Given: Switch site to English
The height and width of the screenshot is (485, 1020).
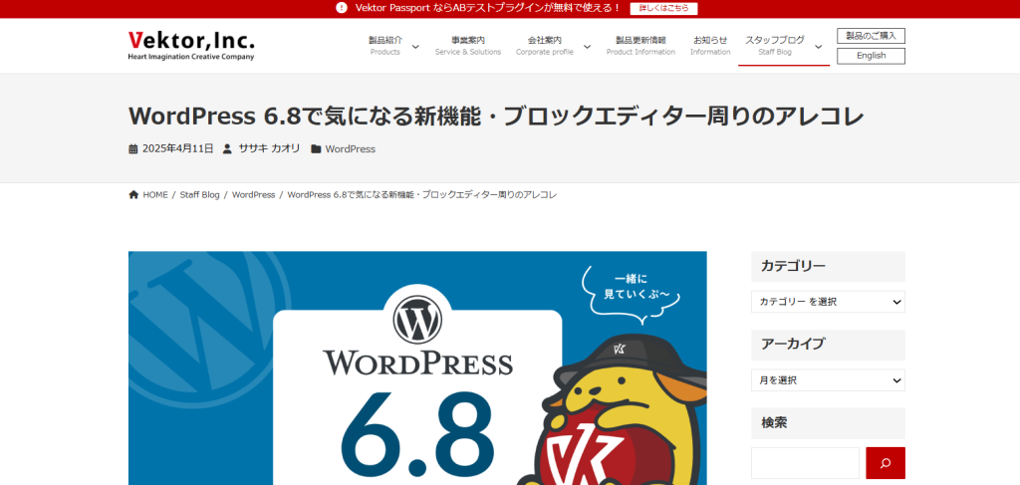Looking at the screenshot, I should click(871, 56).
